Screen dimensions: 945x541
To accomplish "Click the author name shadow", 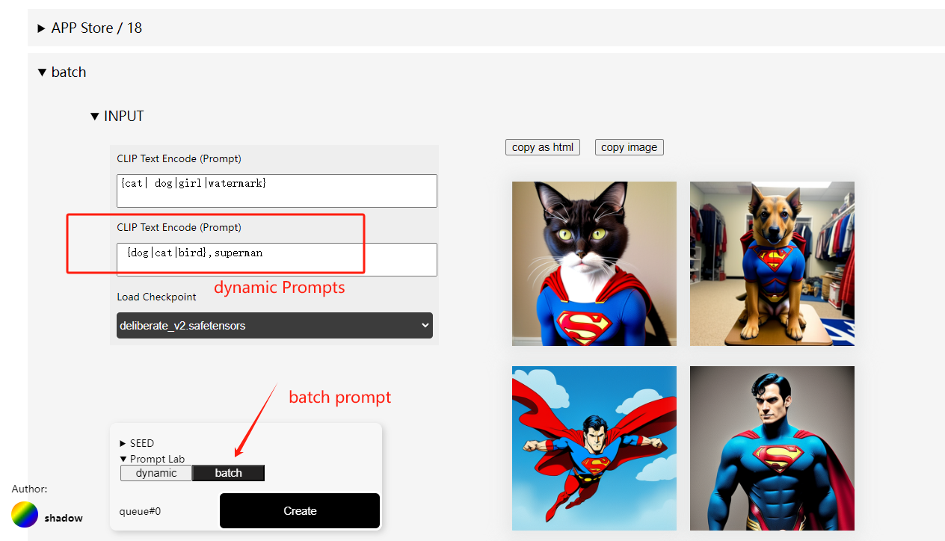I will pos(64,518).
